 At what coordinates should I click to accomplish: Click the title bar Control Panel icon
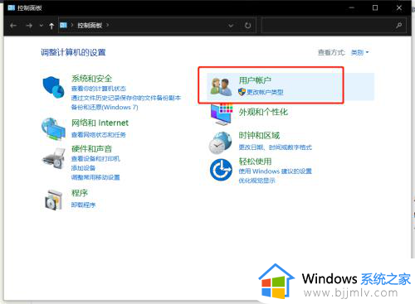click(12, 7)
